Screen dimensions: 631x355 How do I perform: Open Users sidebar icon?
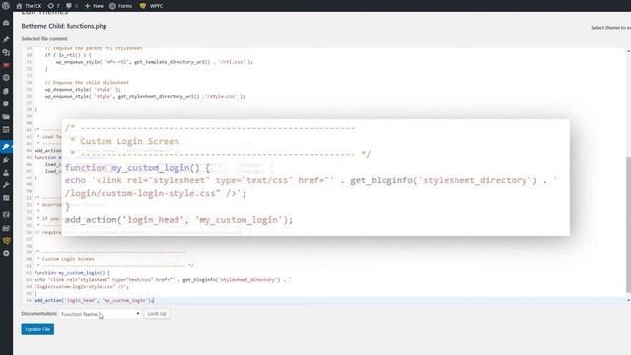6,173
